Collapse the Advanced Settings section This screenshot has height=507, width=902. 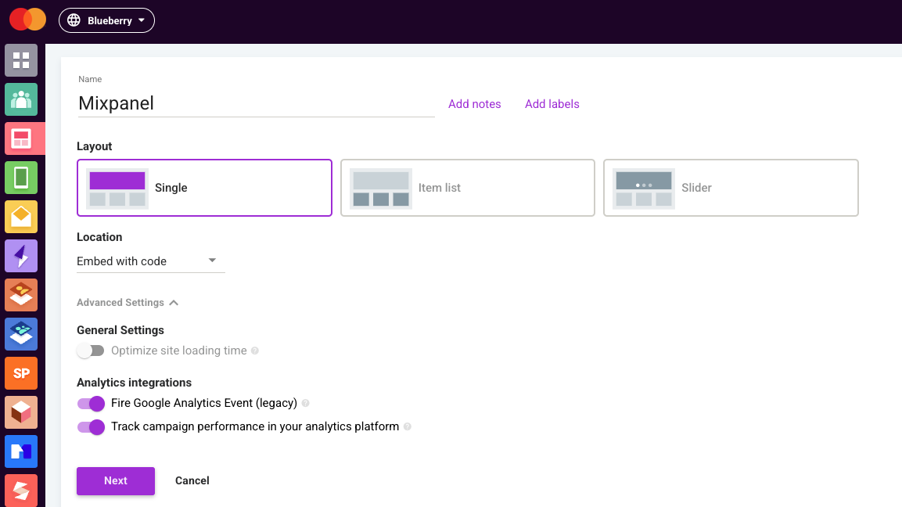(x=128, y=303)
